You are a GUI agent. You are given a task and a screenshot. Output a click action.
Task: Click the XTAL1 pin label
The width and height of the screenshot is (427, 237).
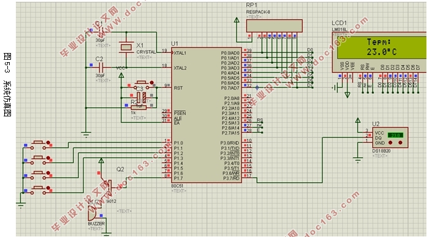click(x=180, y=53)
